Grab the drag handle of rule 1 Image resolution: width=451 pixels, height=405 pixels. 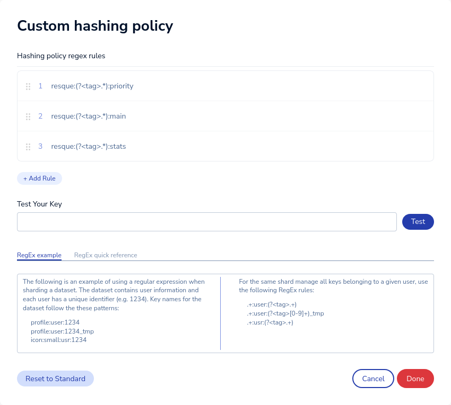tap(28, 86)
